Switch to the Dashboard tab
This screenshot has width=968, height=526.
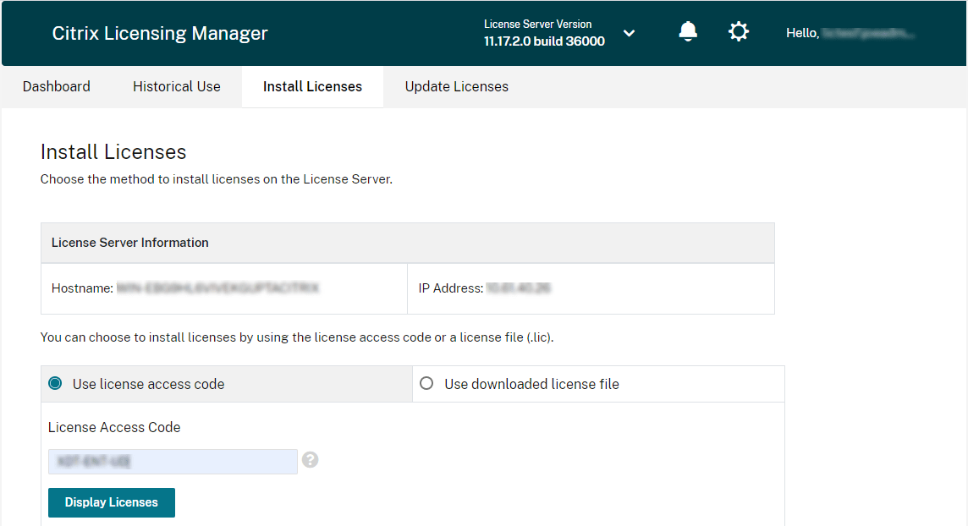(x=56, y=86)
